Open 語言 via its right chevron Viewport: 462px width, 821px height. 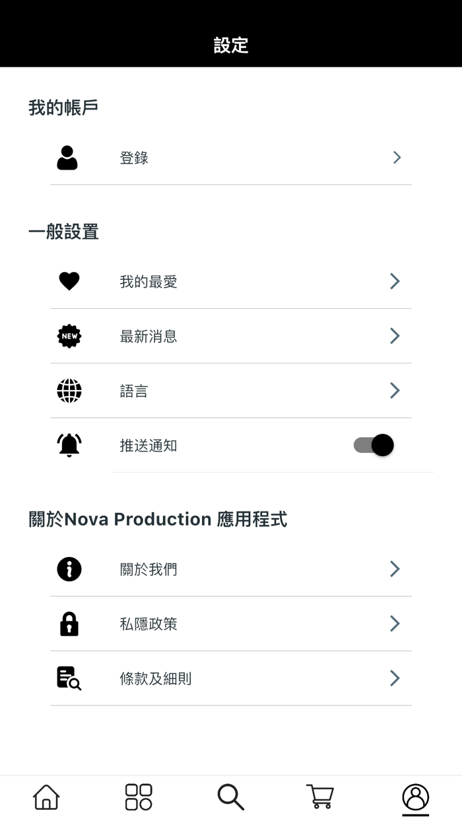(394, 391)
